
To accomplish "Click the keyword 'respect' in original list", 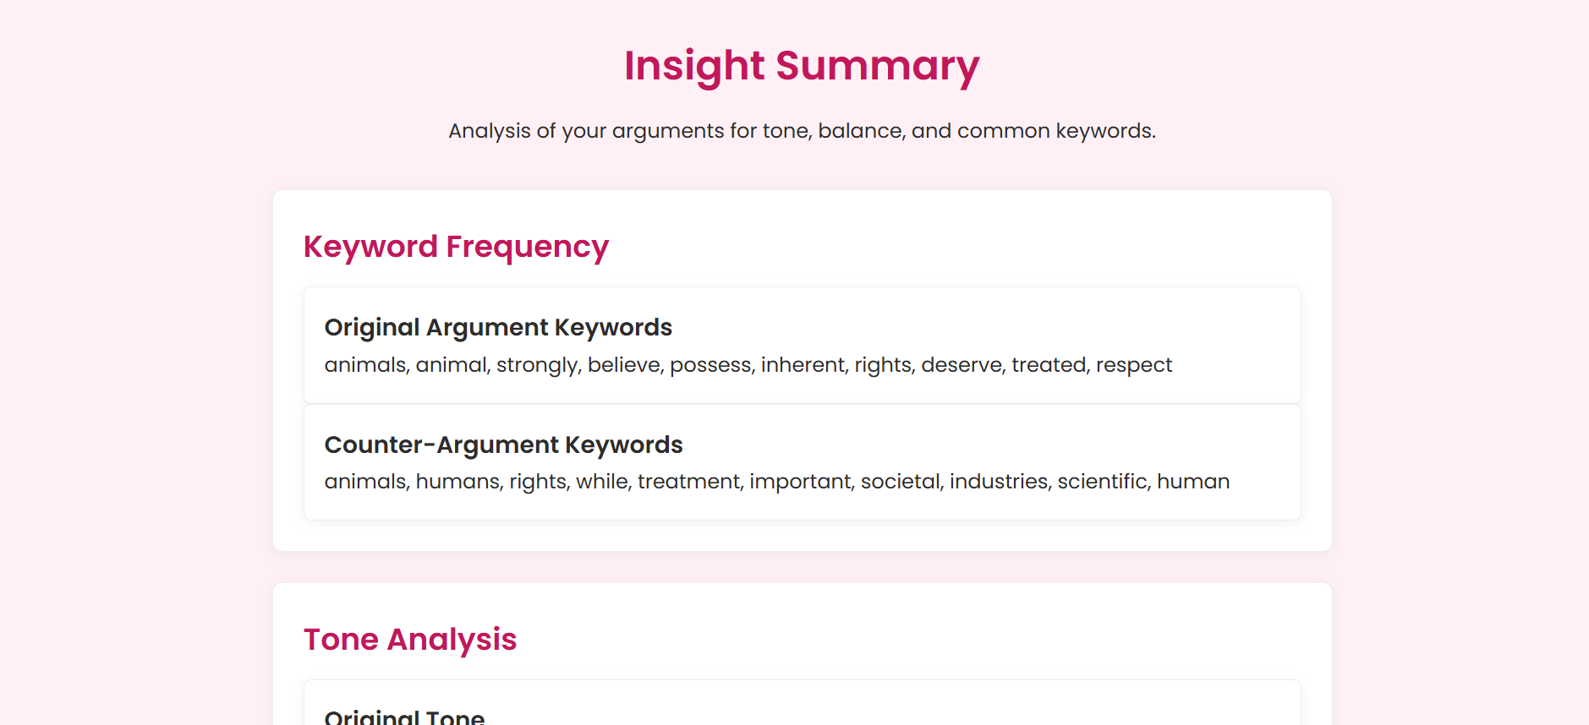I will [x=1134, y=365].
